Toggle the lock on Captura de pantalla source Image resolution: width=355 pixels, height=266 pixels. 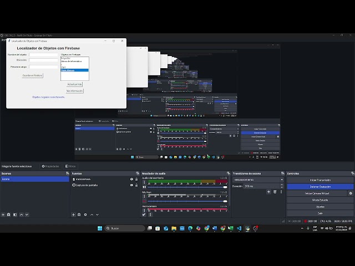[x=136, y=185]
